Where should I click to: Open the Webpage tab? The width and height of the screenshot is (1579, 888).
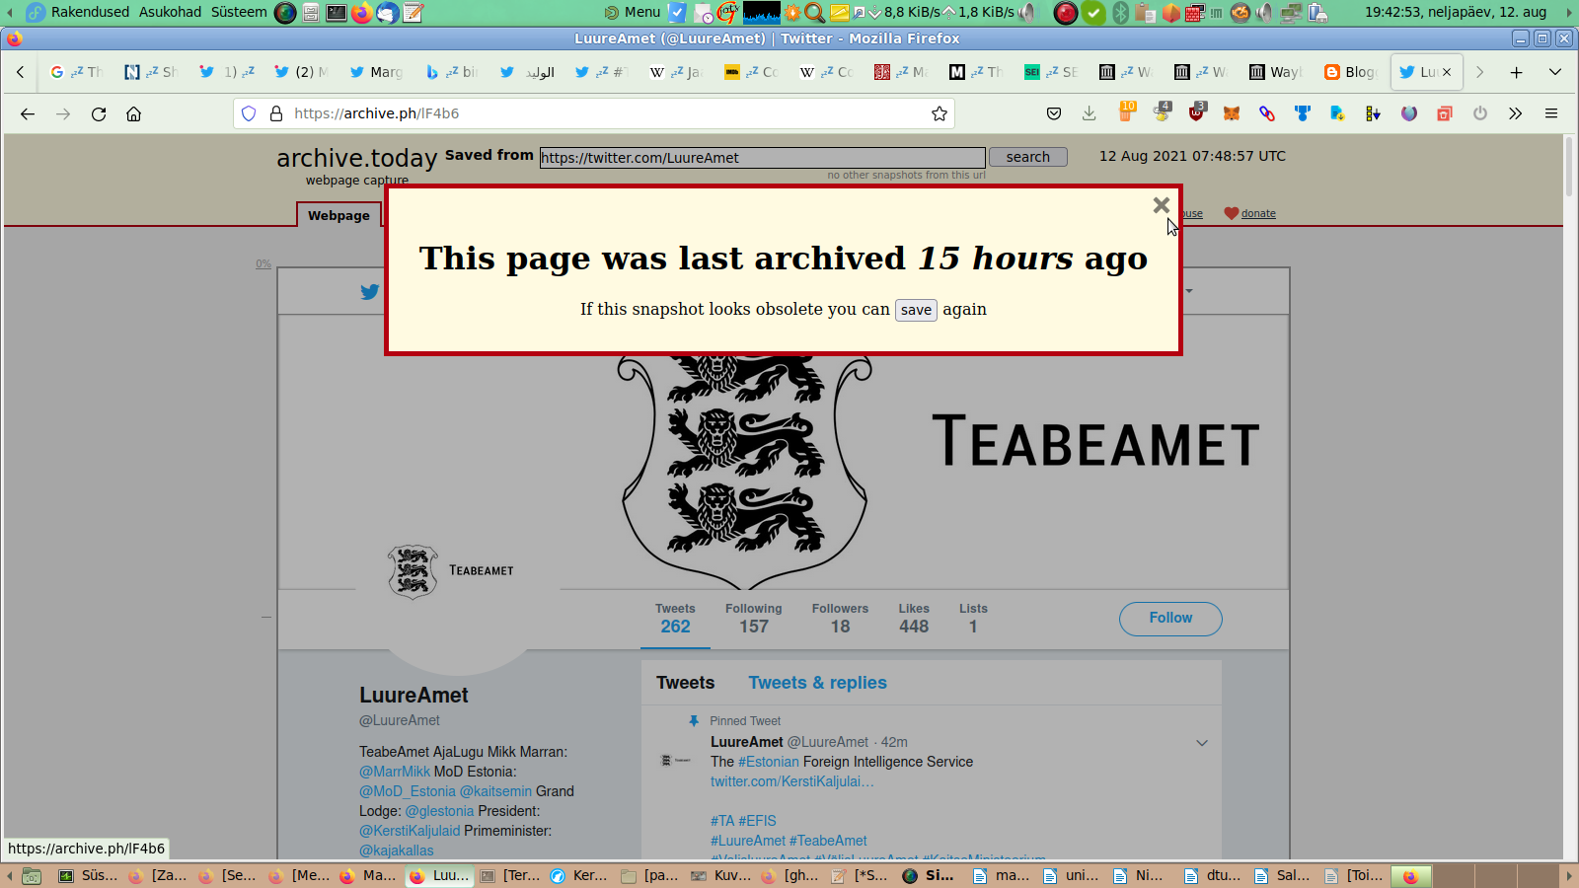pos(338,215)
